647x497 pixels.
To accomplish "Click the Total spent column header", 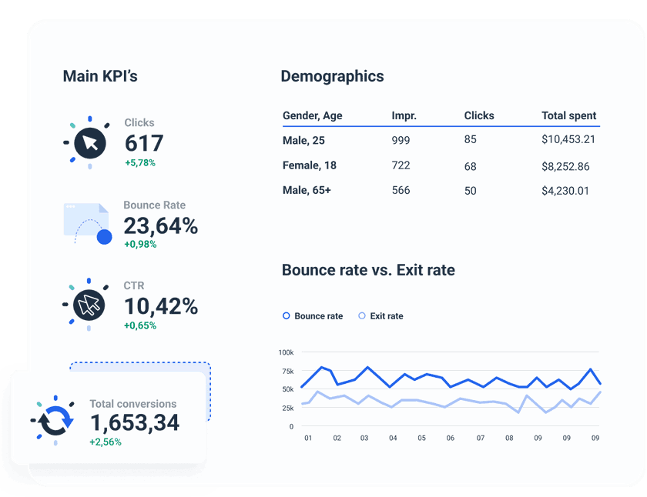I will coord(569,115).
